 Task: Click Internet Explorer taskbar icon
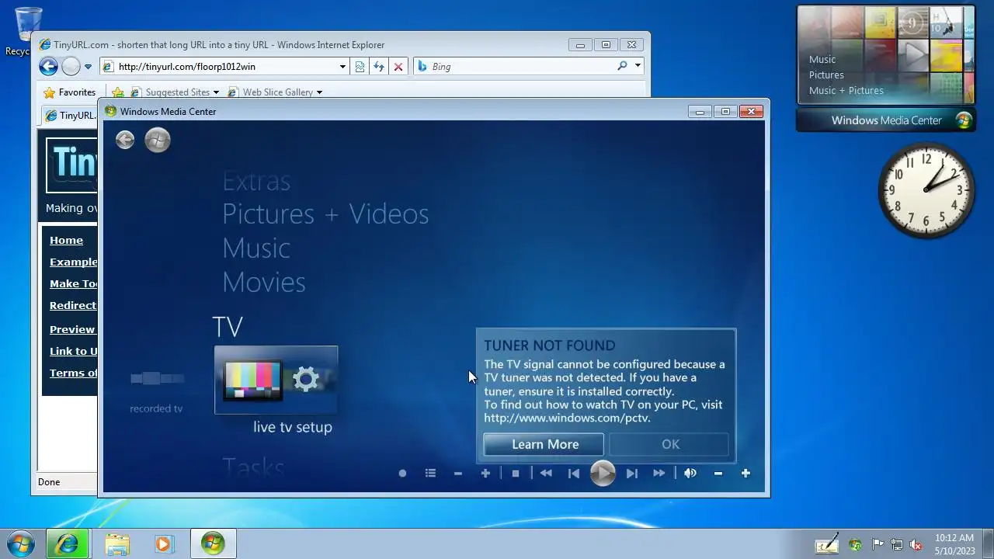click(x=67, y=543)
